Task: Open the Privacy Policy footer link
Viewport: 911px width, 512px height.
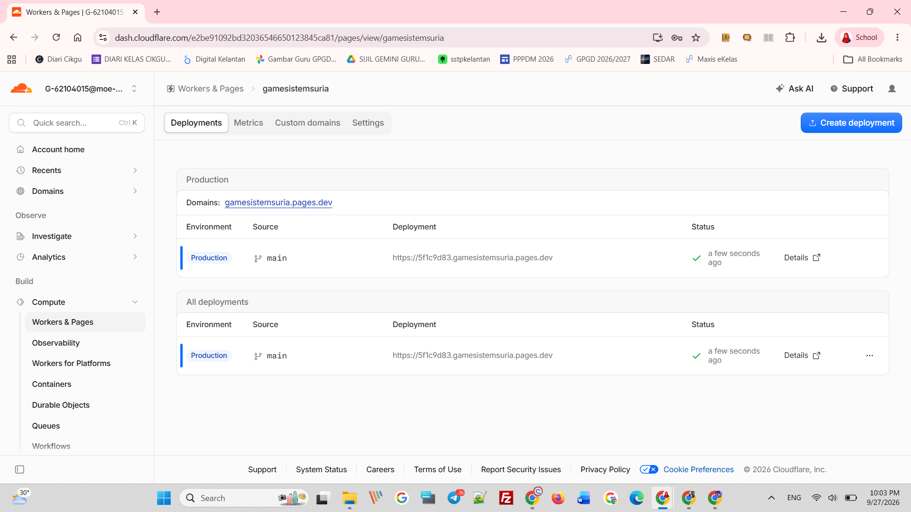Action: pos(605,469)
